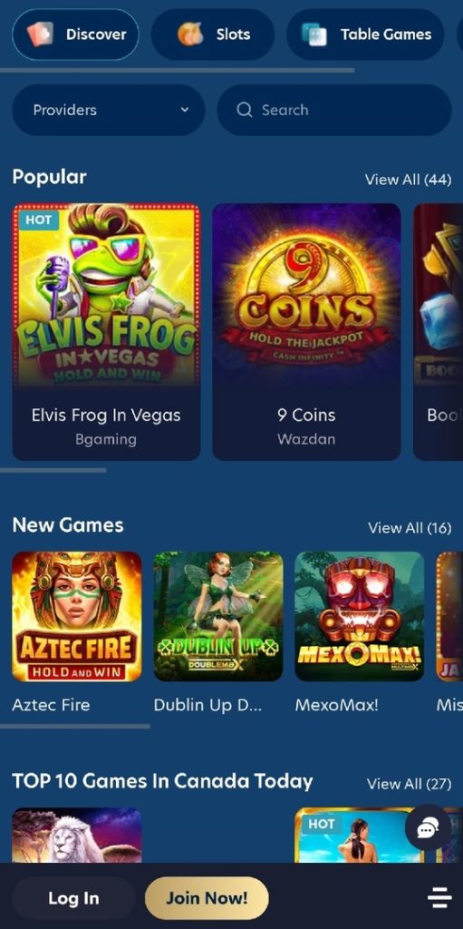
Task: Open the live chat support bubble
Action: pyautogui.click(x=428, y=827)
